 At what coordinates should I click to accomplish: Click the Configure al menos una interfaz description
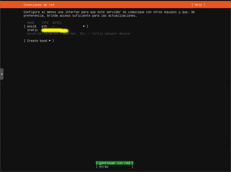click(109, 14)
